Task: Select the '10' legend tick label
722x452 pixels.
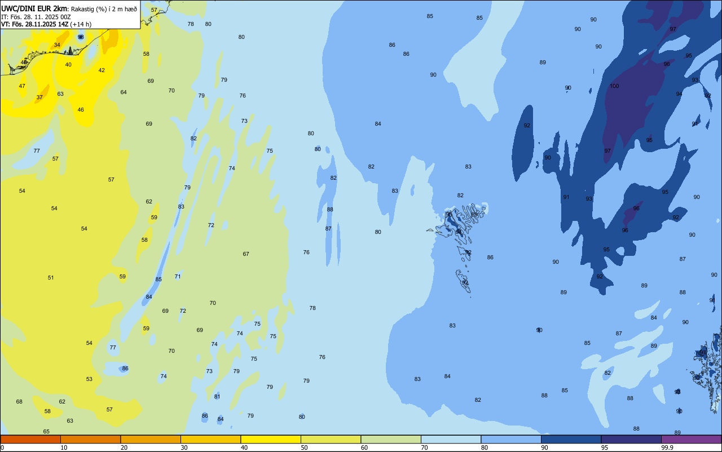Action: coord(64,447)
